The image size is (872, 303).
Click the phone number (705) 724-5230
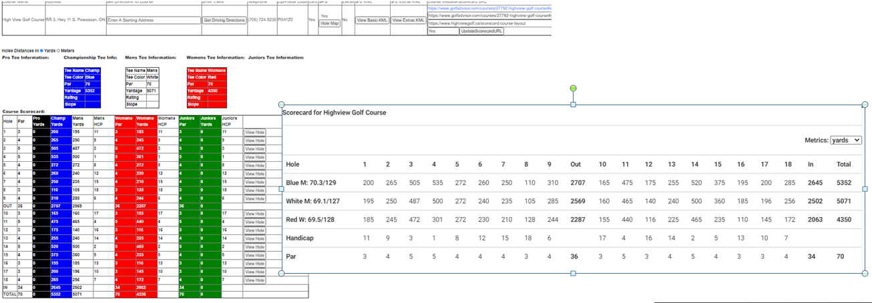(x=261, y=20)
